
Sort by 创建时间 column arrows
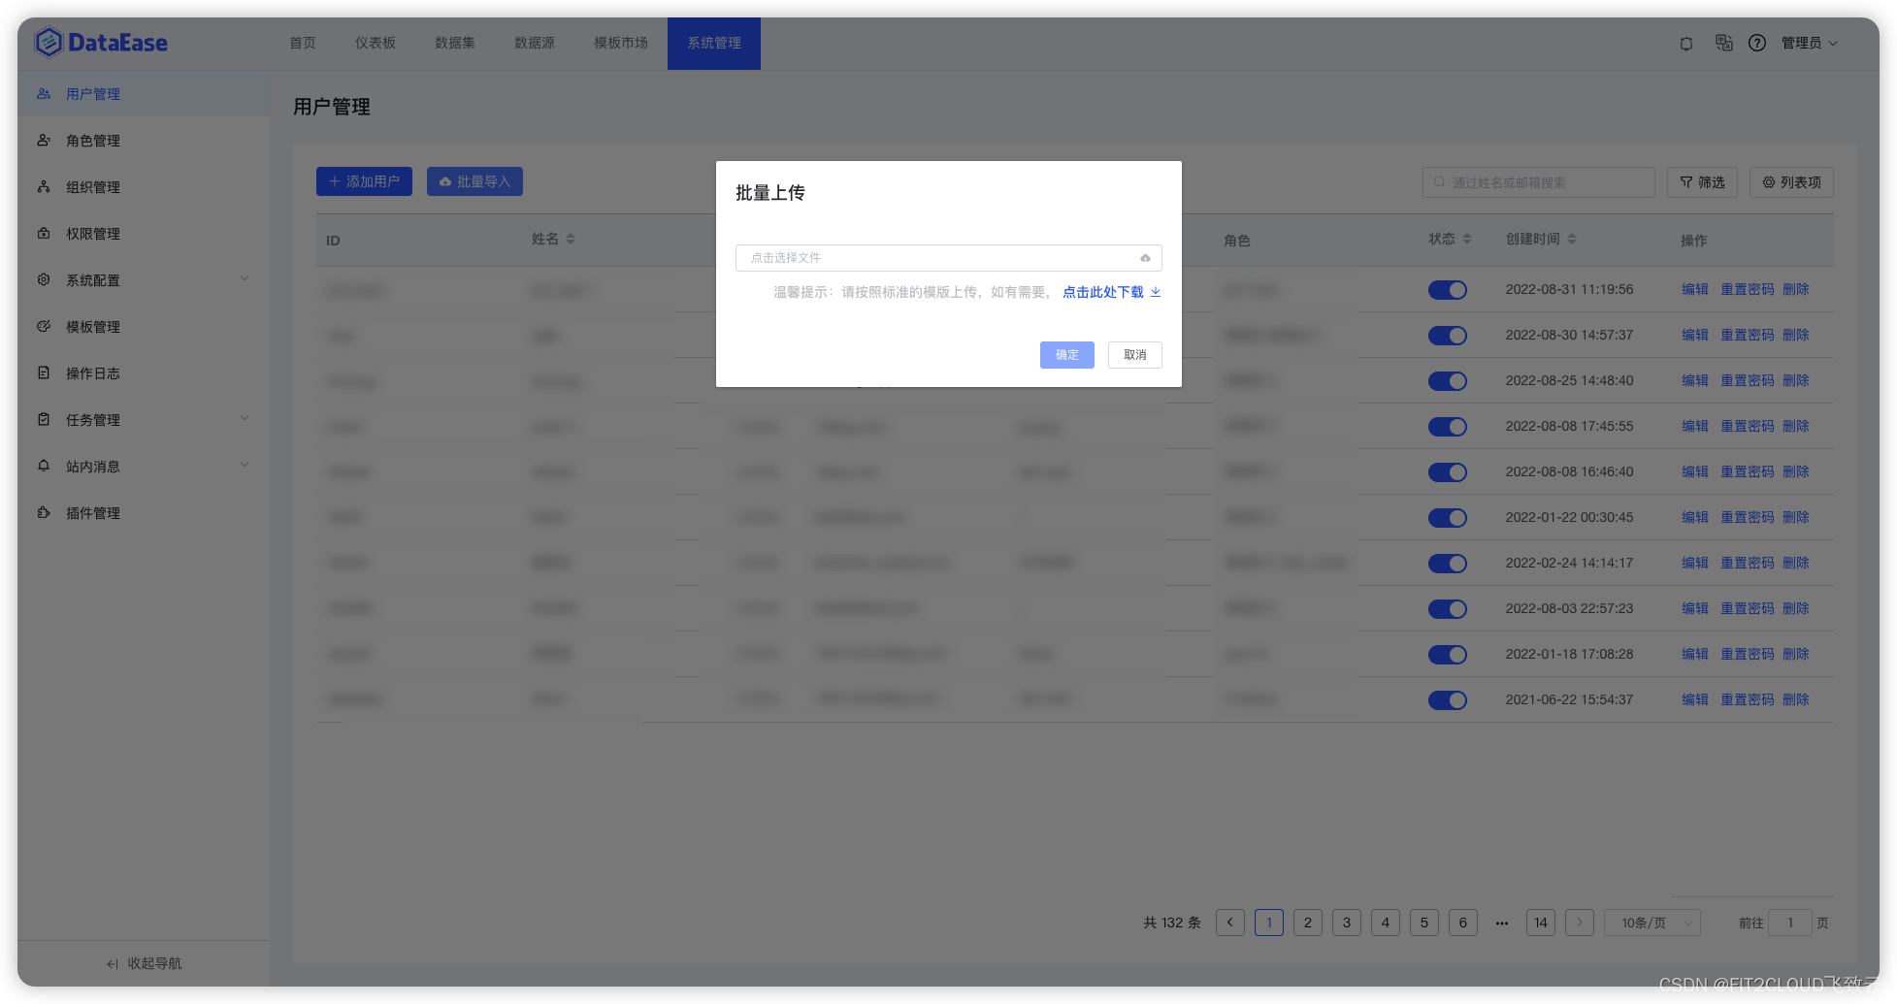click(1572, 239)
